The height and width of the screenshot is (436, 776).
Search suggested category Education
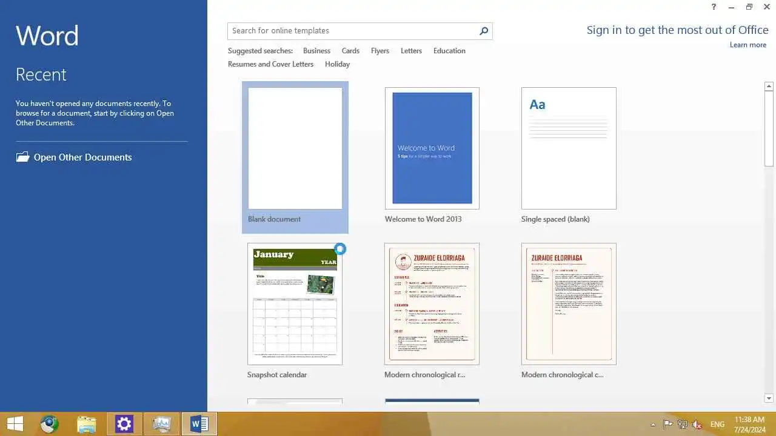click(x=449, y=51)
